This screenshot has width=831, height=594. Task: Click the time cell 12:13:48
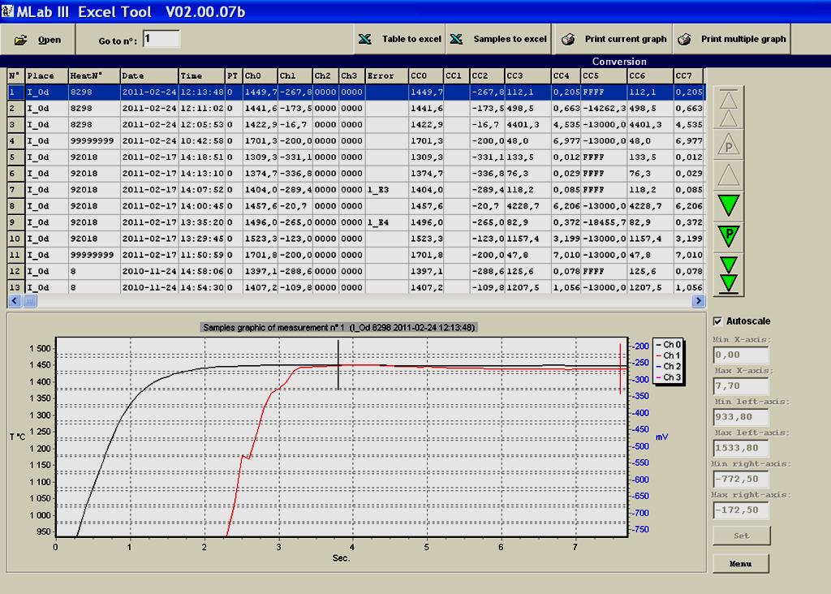[x=202, y=93]
